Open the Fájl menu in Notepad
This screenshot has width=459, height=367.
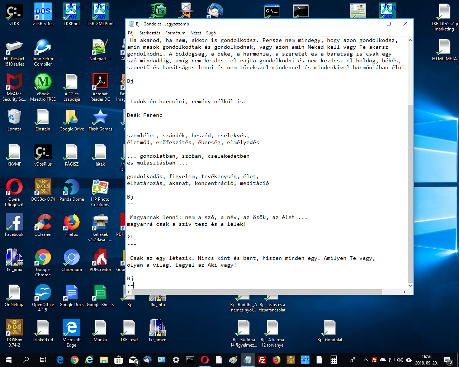pos(131,33)
